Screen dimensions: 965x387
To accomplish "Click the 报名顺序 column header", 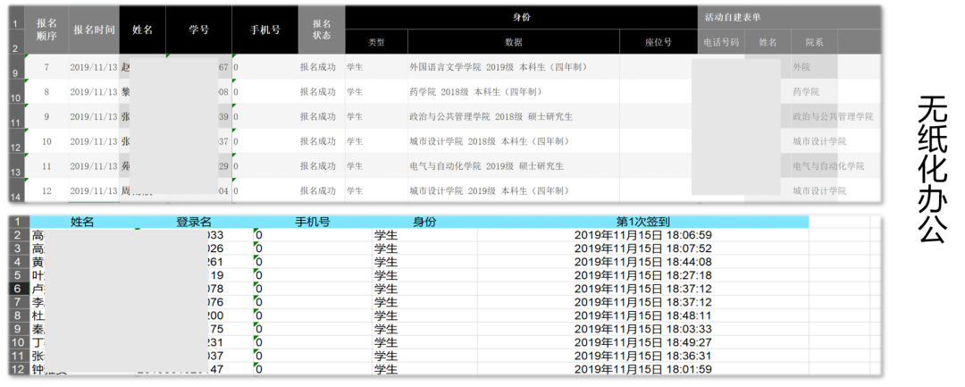I will point(46,29).
